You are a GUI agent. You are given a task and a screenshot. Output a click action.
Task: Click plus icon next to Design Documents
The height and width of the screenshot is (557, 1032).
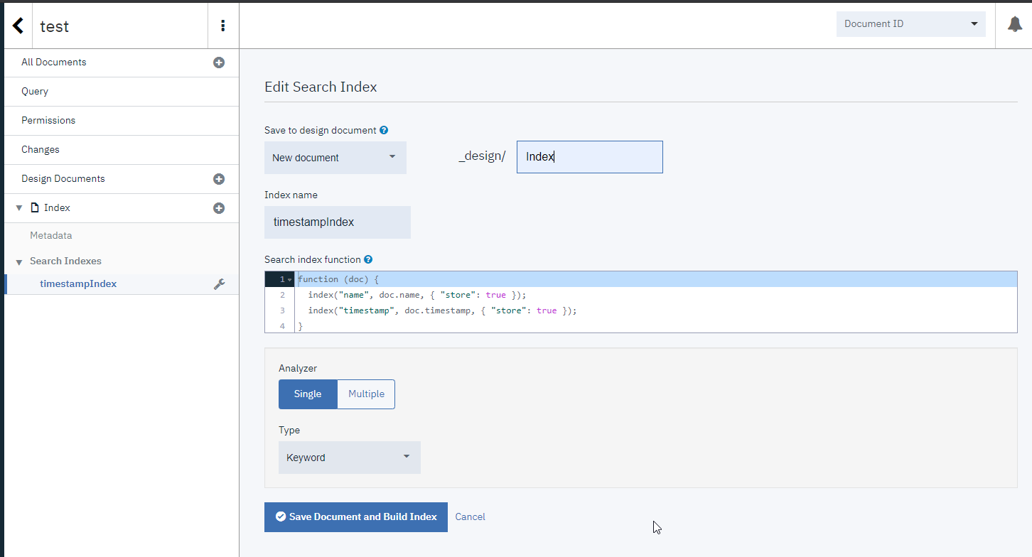click(219, 179)
